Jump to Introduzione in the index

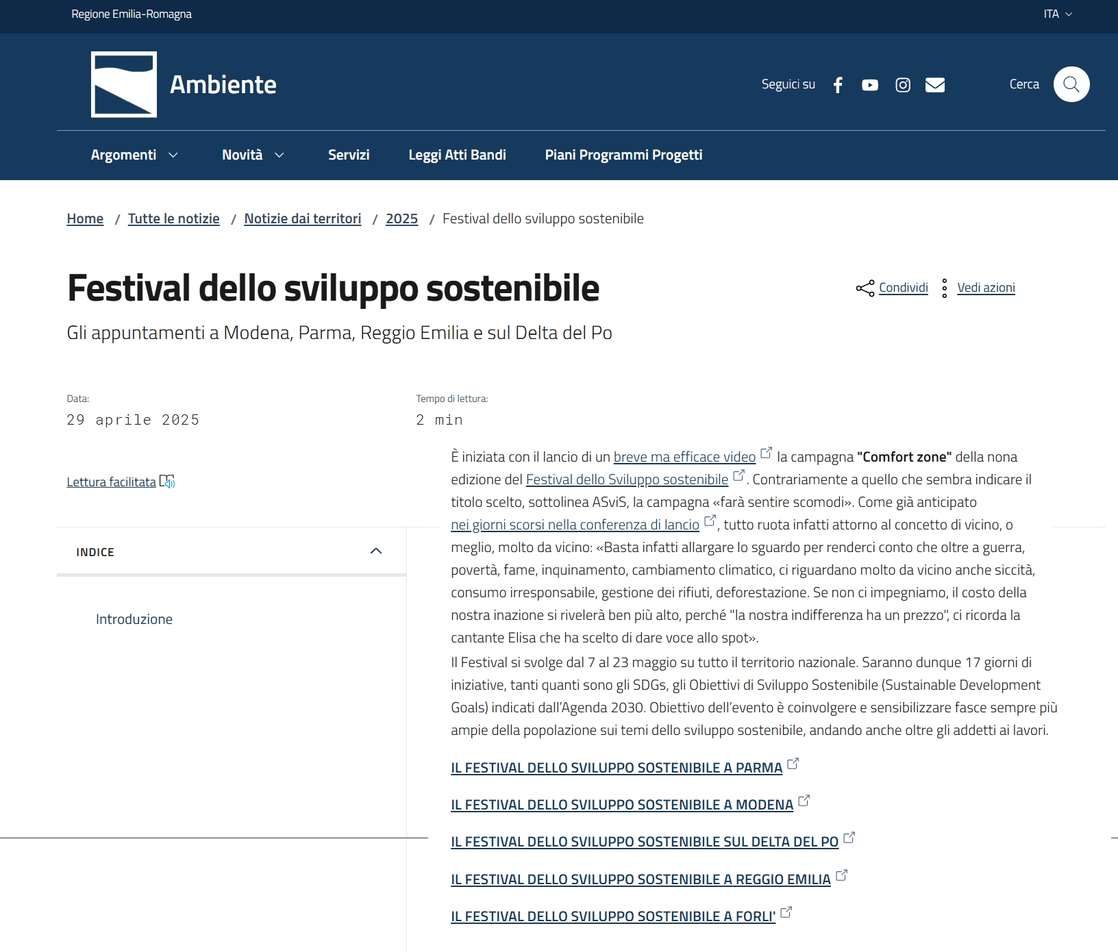point(134,619)
